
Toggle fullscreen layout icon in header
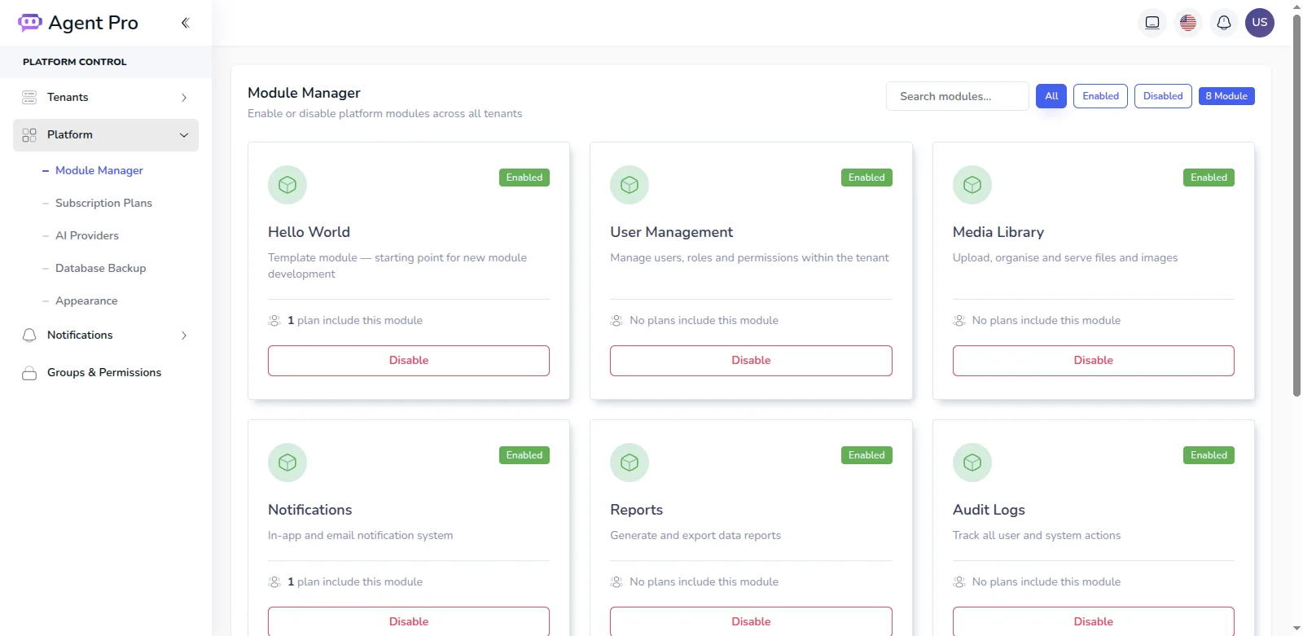coord(1152,23)
